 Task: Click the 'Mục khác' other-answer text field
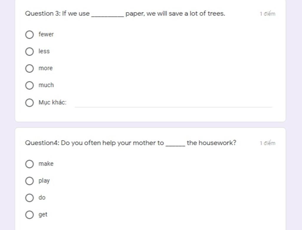(173, 103)
